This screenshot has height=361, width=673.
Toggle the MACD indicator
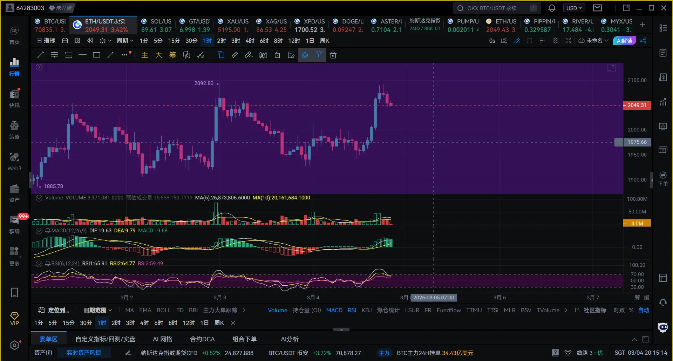pos(334,310)
